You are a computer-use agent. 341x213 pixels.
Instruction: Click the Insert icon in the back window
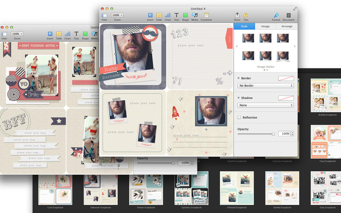pos(50,34)
